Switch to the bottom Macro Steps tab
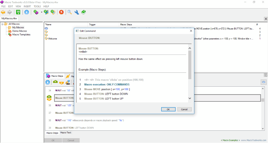The image size is (268, 143). click(52, 133)
